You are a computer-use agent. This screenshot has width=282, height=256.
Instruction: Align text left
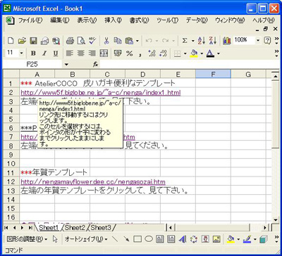[69, 53]
